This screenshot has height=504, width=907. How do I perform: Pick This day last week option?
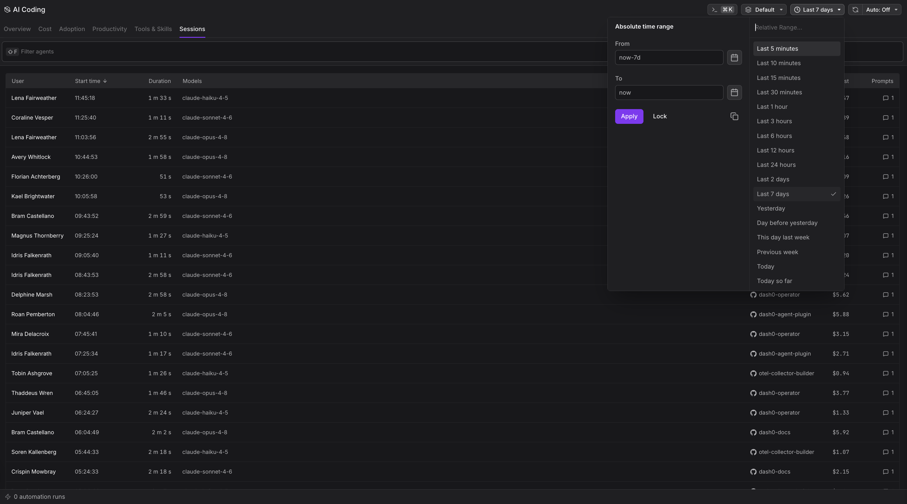pyautogui.click(x=796, y=237)
